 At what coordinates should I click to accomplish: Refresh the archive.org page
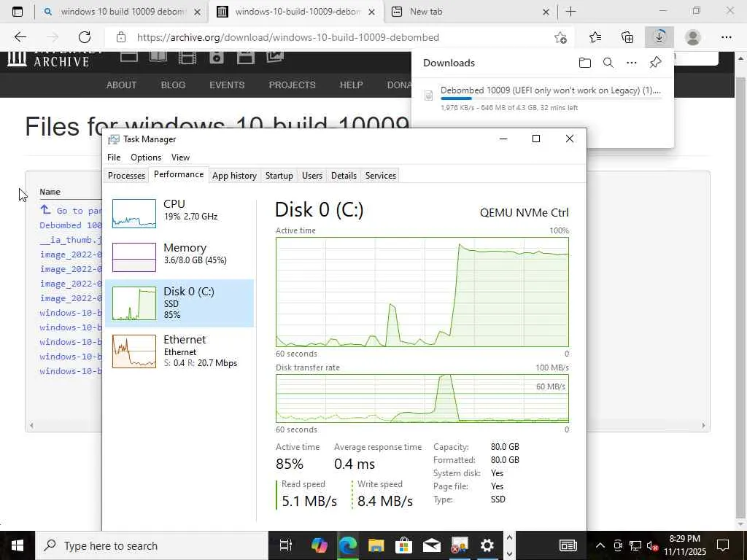click(x=85, y=37)
